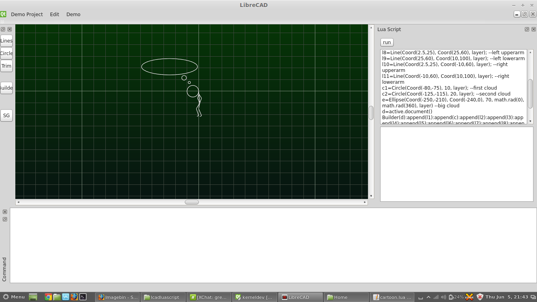Click the show desktop icon in taskbar
Image resolution: width=537 pixels, height=302 pixels.
pyautogui.click(x=33, y=297)
